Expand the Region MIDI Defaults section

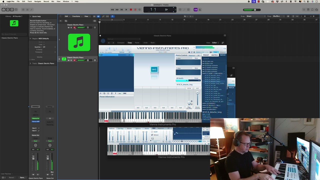click(x=30, y=38)
